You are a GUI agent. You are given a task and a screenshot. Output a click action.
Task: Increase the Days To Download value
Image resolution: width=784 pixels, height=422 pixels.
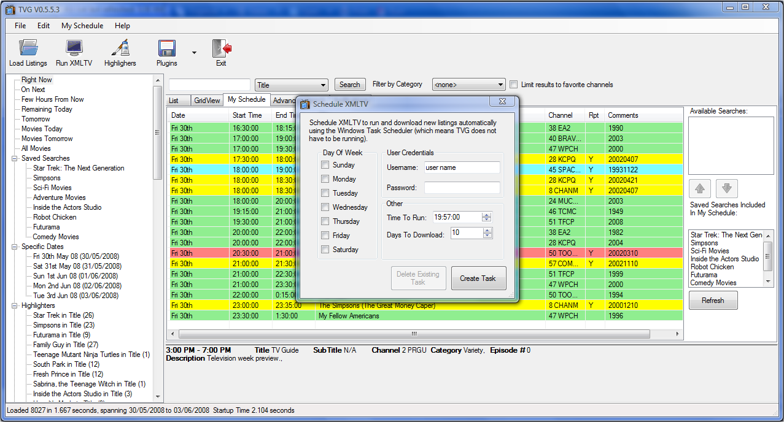(487, 231)
